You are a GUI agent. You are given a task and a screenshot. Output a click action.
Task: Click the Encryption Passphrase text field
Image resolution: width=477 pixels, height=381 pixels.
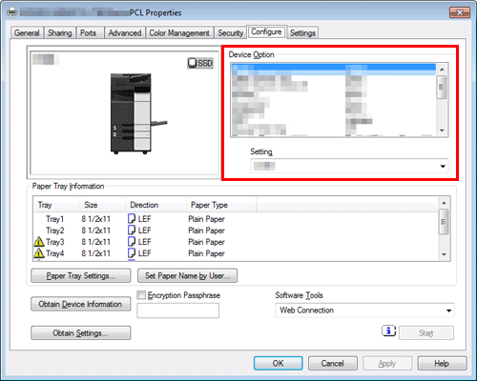[177, 311]
